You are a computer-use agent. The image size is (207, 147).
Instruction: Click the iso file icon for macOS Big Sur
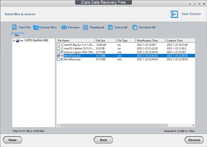pyautogui.click(x=62, y=45)
